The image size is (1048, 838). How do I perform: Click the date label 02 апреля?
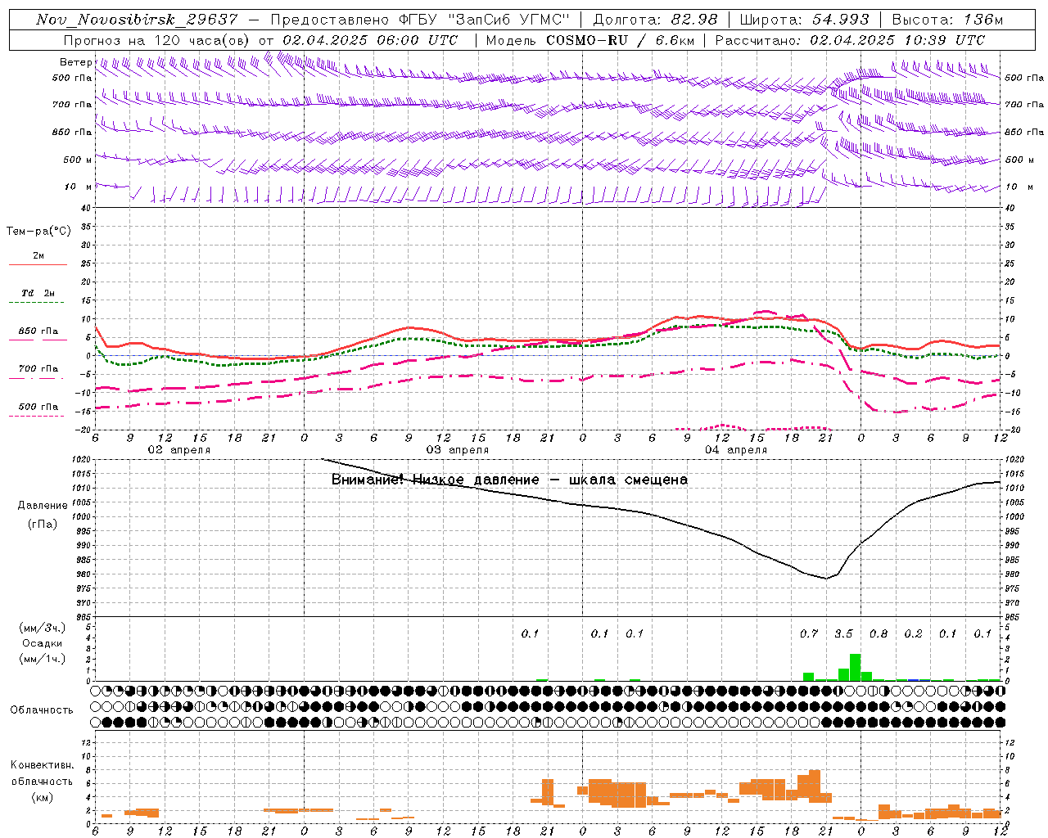(x=178, y=450)
